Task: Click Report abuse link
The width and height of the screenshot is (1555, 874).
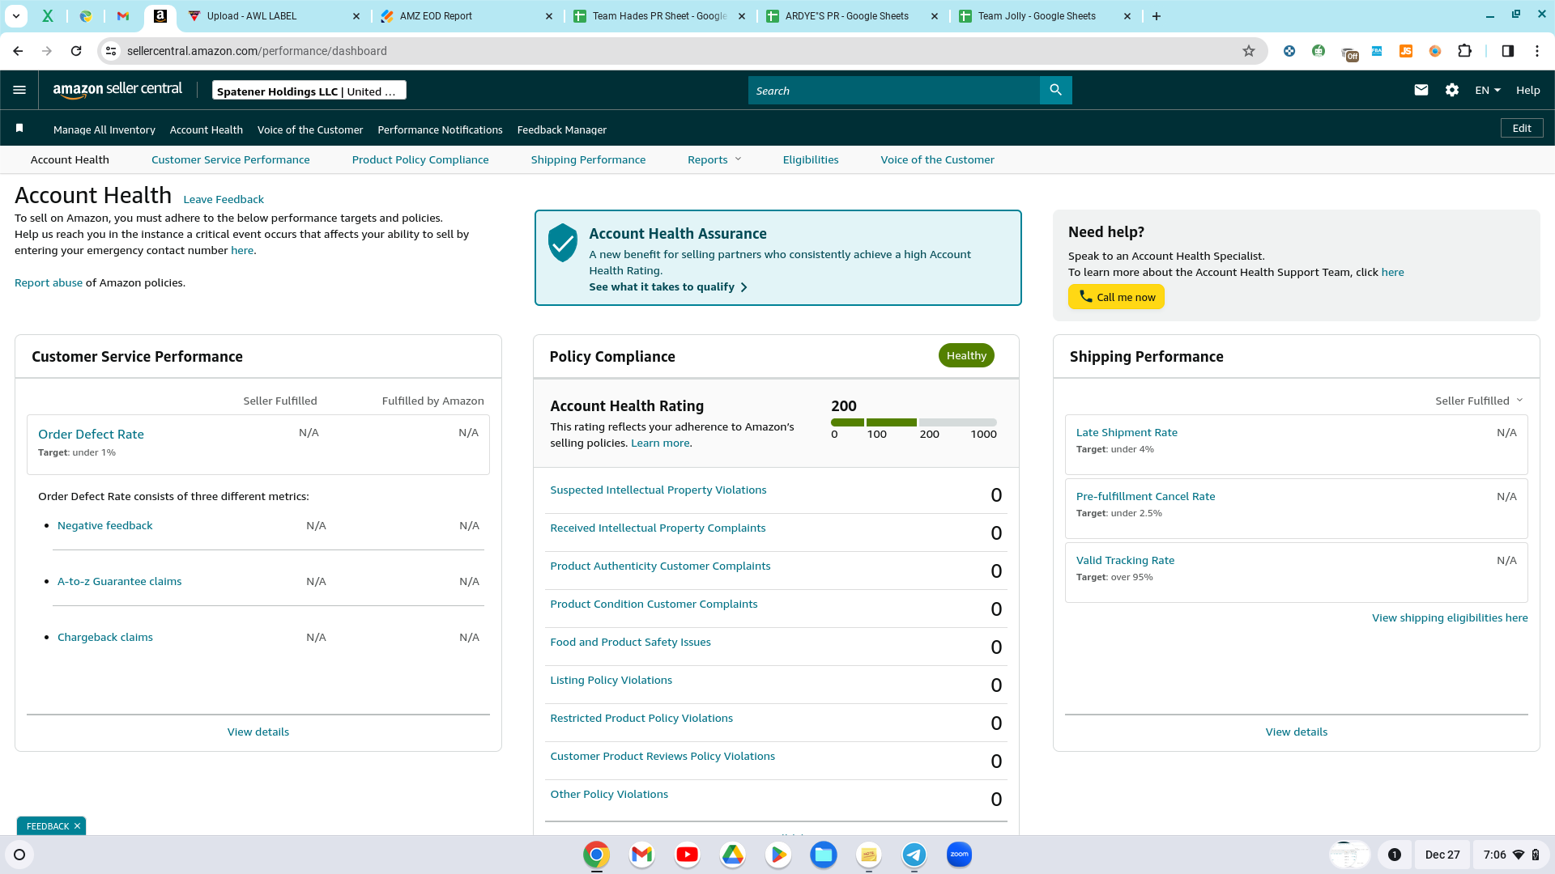Action: 49,282
